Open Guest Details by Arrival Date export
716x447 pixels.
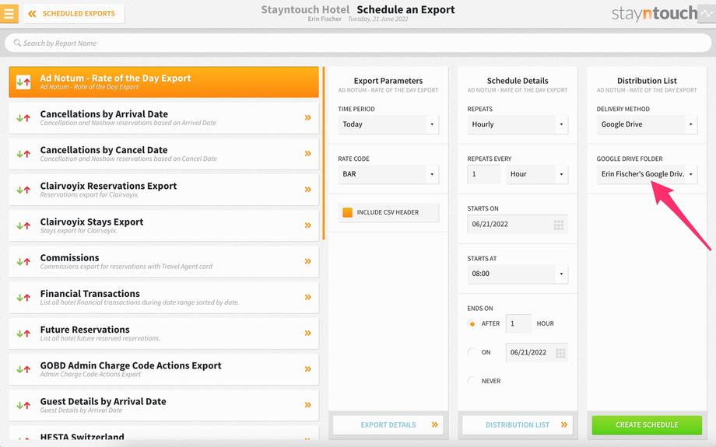[x=164, y=406]
